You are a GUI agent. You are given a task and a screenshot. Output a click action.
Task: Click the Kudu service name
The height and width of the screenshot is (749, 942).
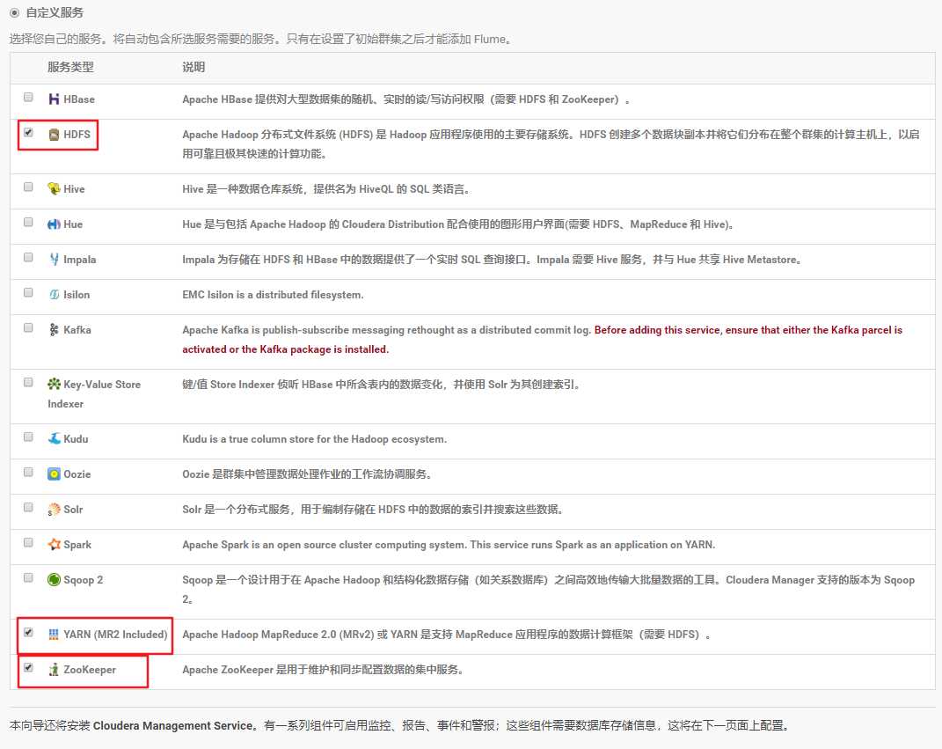point(76,439)
